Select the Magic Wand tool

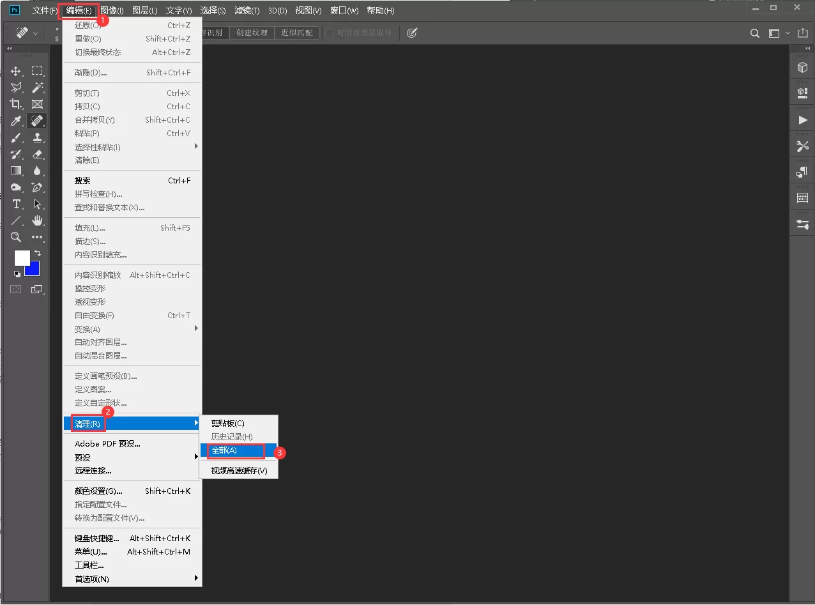38,88
